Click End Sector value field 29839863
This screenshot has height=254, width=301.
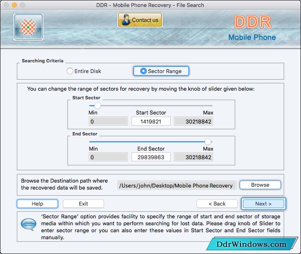(151, 157)
